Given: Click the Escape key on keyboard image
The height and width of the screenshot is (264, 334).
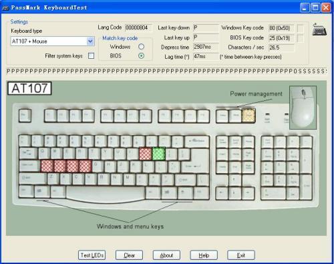Looking at the screenshot, I should click(25, 116).
